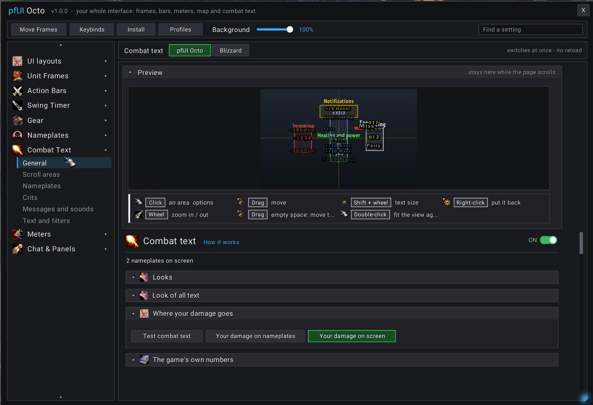The height and width of the screenshot is (405, 593).
Task: Expand The game's own numbers section
Action: (134, 360)
